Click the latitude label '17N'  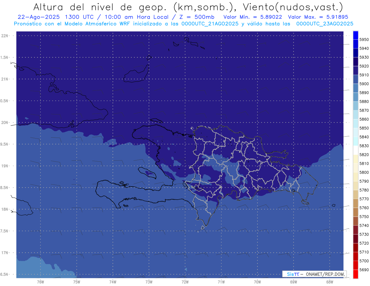(5, 253)
